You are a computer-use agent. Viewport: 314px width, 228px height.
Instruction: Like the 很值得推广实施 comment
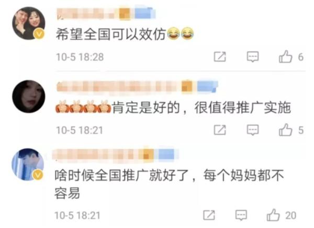285,130
